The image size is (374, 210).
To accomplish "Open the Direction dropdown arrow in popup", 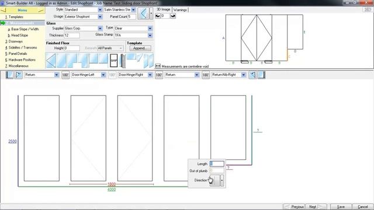I will [x=222, y=180].
